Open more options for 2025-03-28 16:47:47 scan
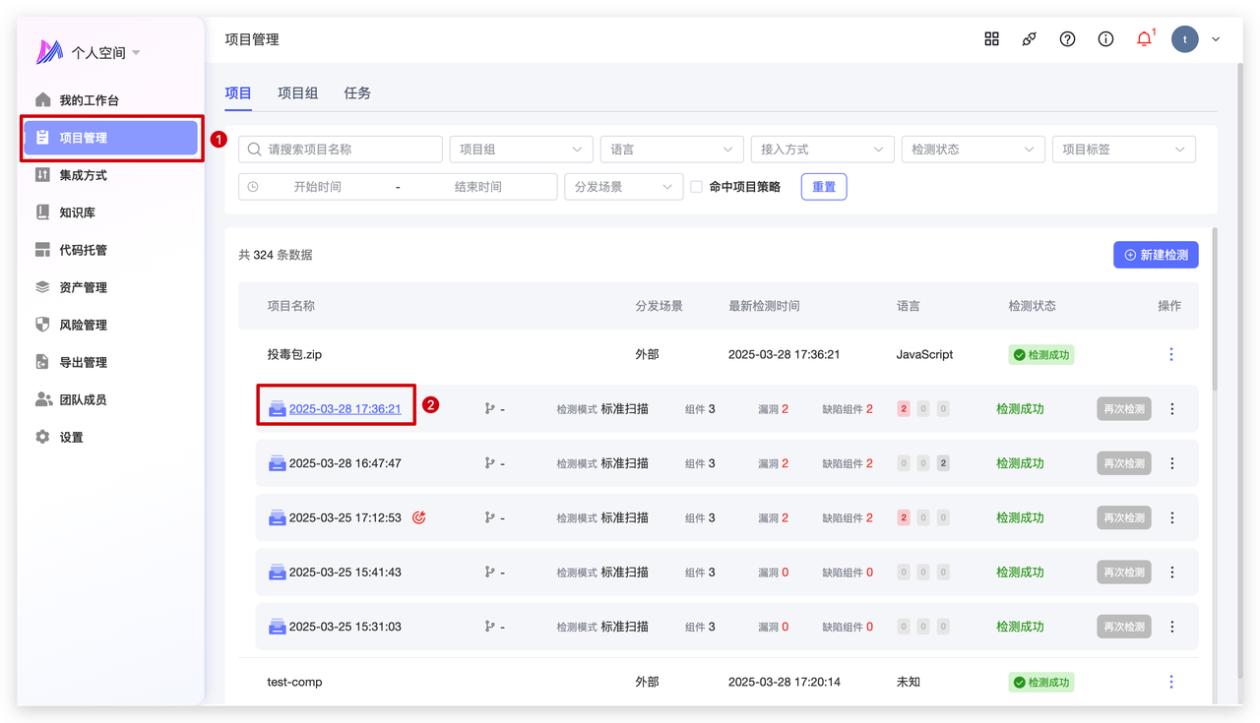The width and height of the screenshot is (1260, 723). coord(1171,463)
